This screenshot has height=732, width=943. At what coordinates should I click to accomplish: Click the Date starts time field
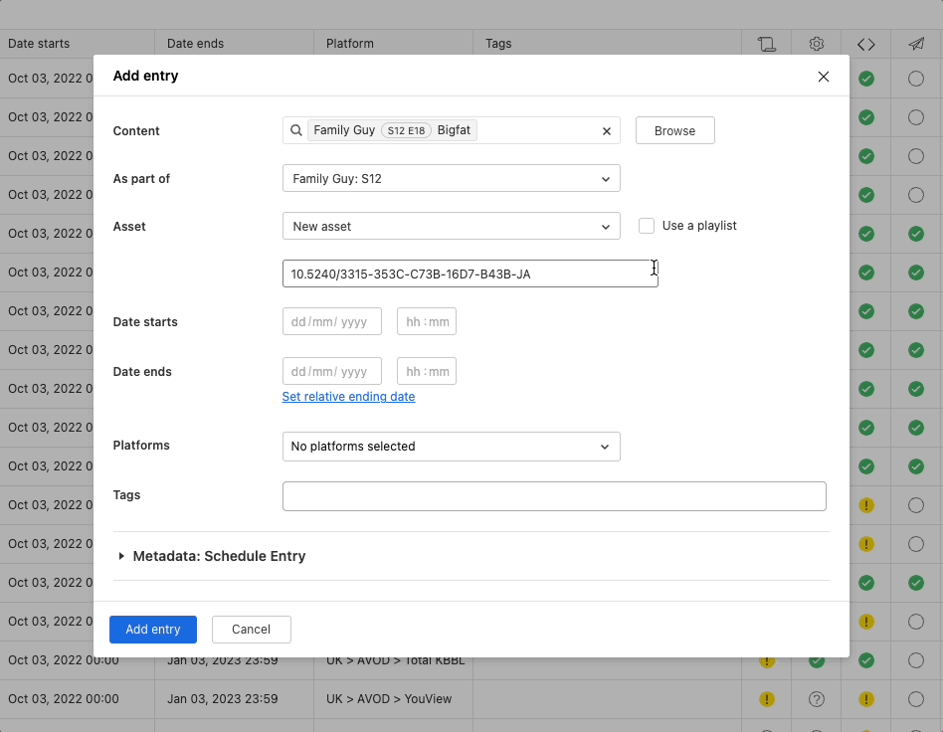coord(427,322)
